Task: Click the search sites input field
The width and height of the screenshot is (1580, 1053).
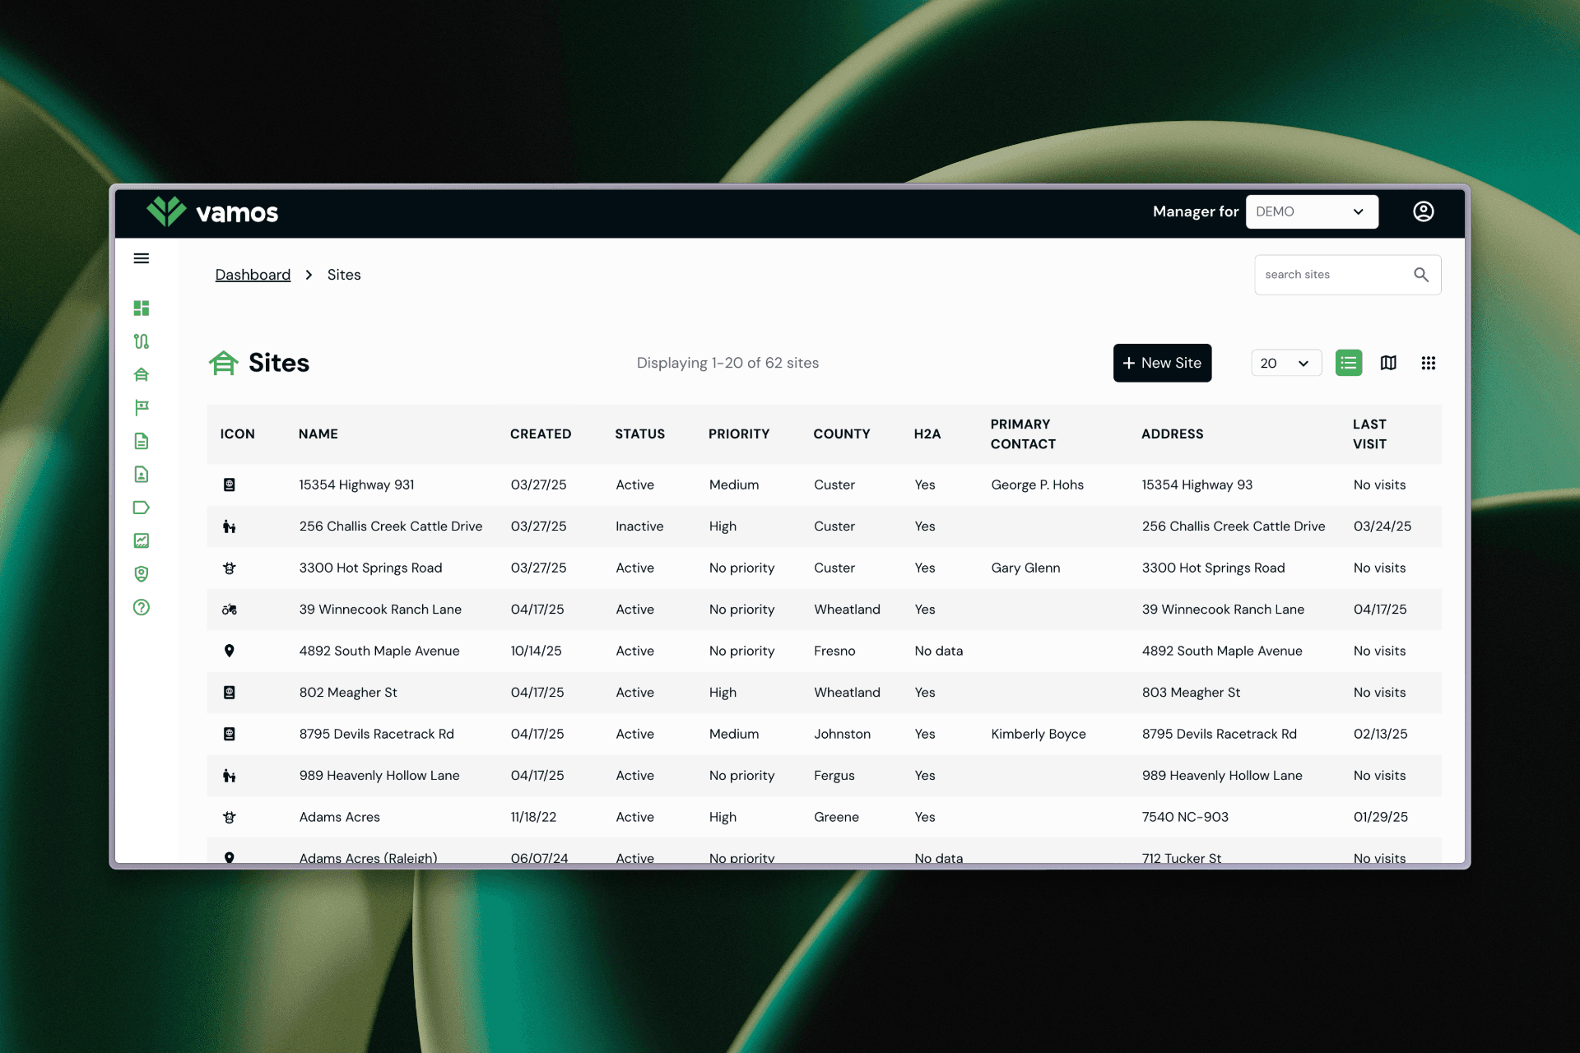Action: (1331, 275)
